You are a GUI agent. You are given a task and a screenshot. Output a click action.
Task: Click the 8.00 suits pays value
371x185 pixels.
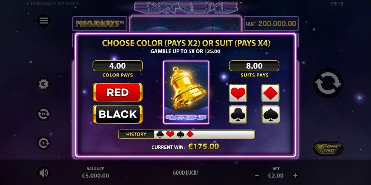click(254, 66)
